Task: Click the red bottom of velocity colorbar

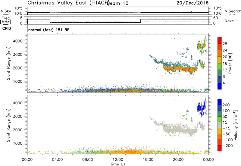Action: 220,148
